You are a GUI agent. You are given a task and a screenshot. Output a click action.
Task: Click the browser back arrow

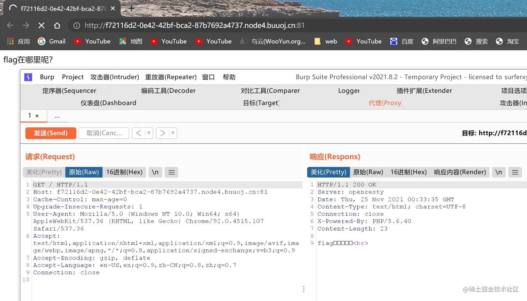(x=10, y=25)
